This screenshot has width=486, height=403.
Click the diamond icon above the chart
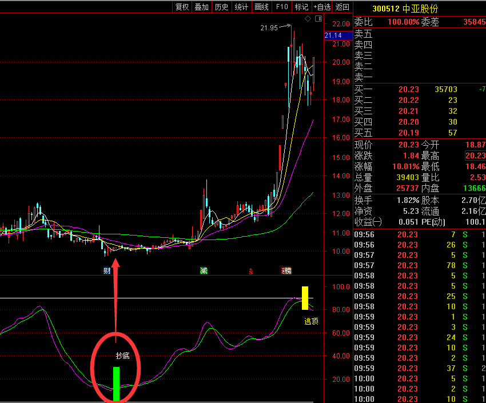point(308,19)
